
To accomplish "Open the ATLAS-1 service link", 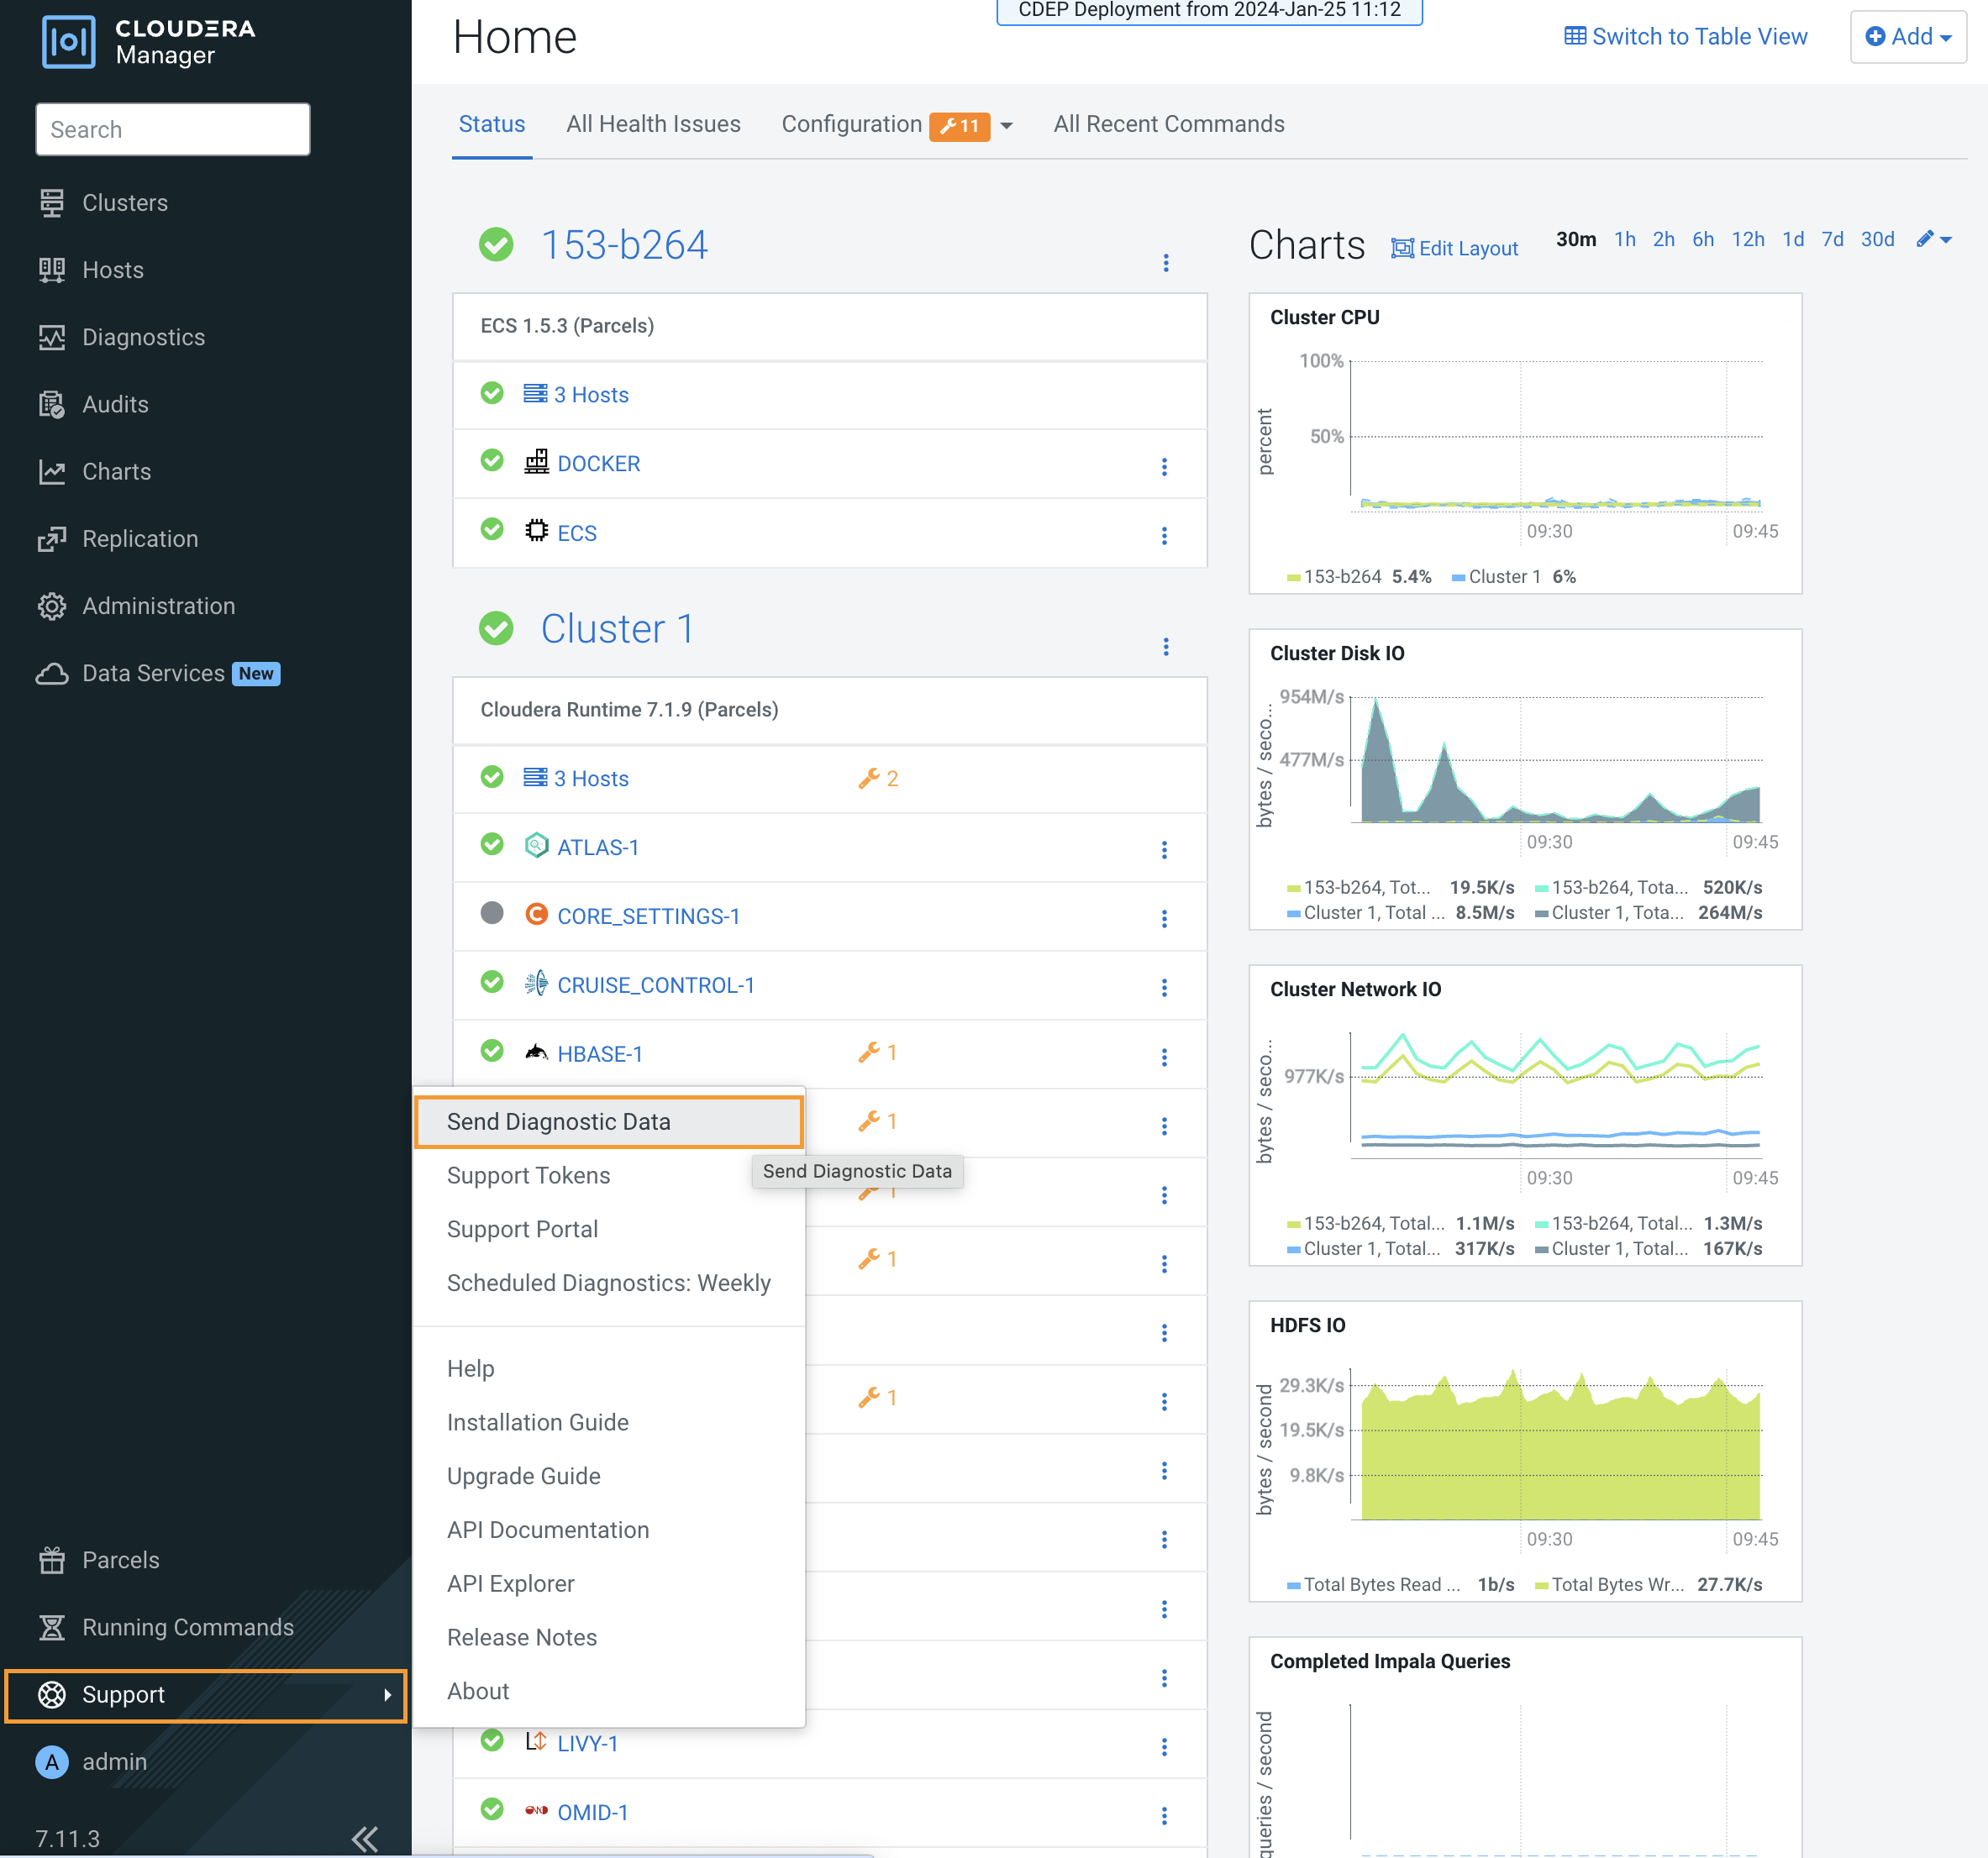I will click(x=598, y=848).
